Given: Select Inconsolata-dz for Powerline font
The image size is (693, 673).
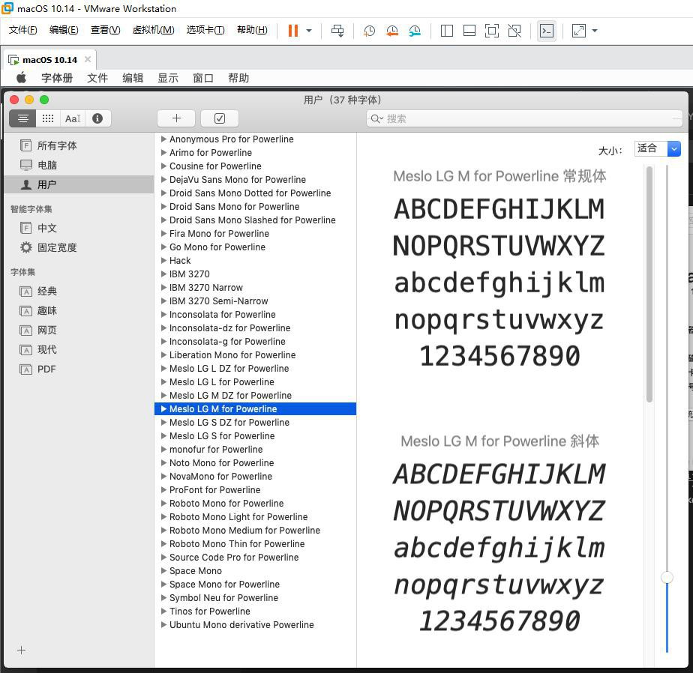Looking at the screenshot, I should [255, 328].
